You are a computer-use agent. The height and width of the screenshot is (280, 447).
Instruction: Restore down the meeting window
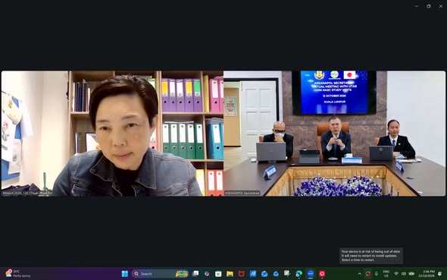429,6
